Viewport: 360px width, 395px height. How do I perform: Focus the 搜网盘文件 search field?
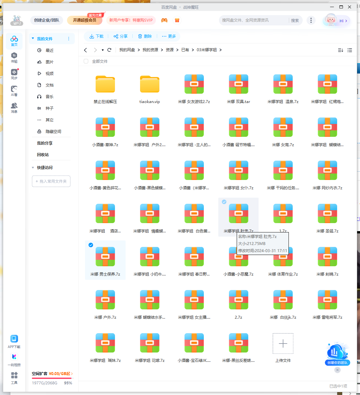tap(254, 20)
